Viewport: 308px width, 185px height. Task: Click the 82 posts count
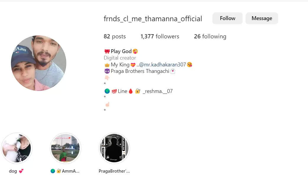tap(115, 37)
